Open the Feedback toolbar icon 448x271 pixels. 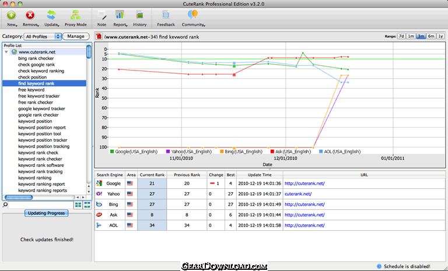[166, 15]
